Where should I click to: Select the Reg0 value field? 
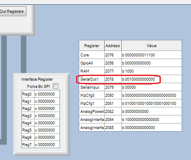pyautogui.click(x=47, y=94)
